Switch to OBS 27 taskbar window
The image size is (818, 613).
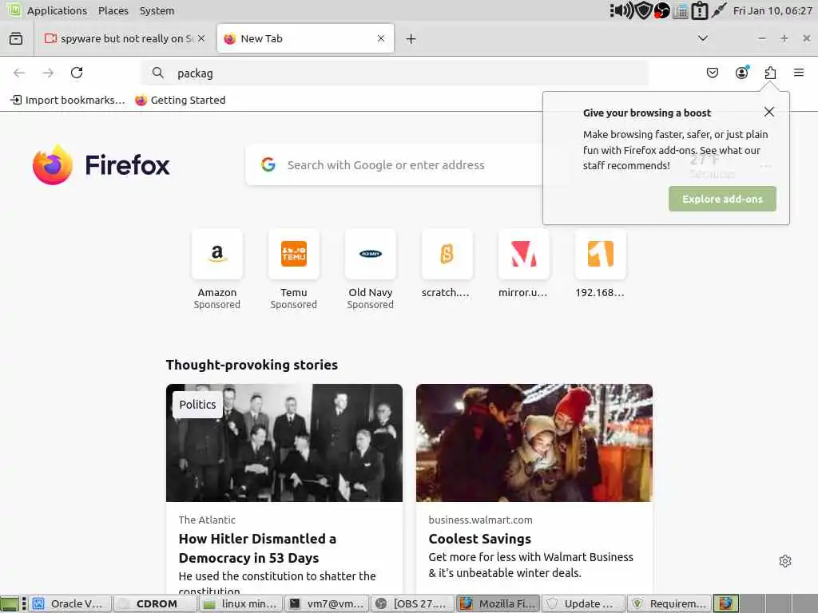pyautogui.click(x=411, y=603)
